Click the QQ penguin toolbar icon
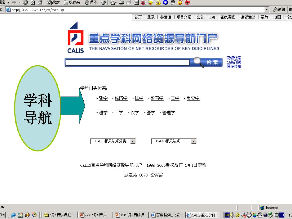 pyautogui.click(x=173, y=2)
